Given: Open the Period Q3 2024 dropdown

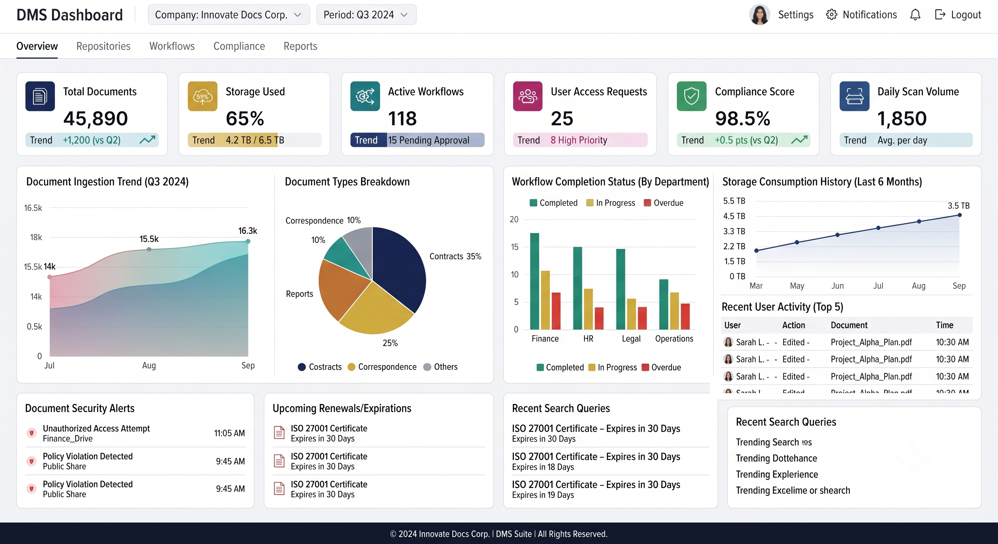Looking at the screenshot, I should [366, 15].
